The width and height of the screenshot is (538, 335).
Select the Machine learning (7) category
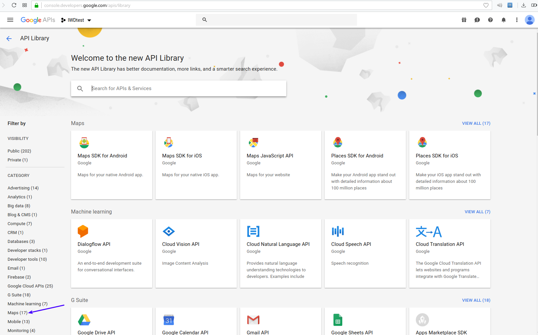[28, 304]
